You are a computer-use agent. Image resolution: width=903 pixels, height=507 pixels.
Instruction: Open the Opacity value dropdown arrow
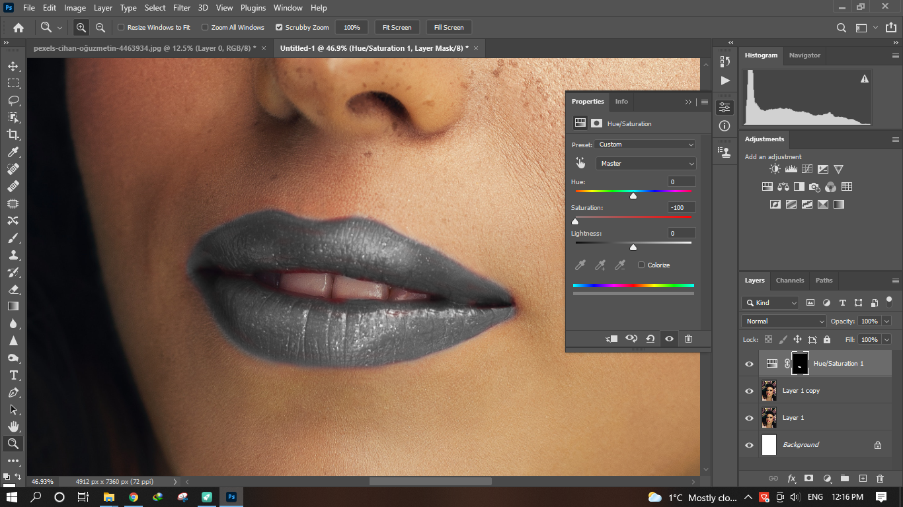pos(886,321)
